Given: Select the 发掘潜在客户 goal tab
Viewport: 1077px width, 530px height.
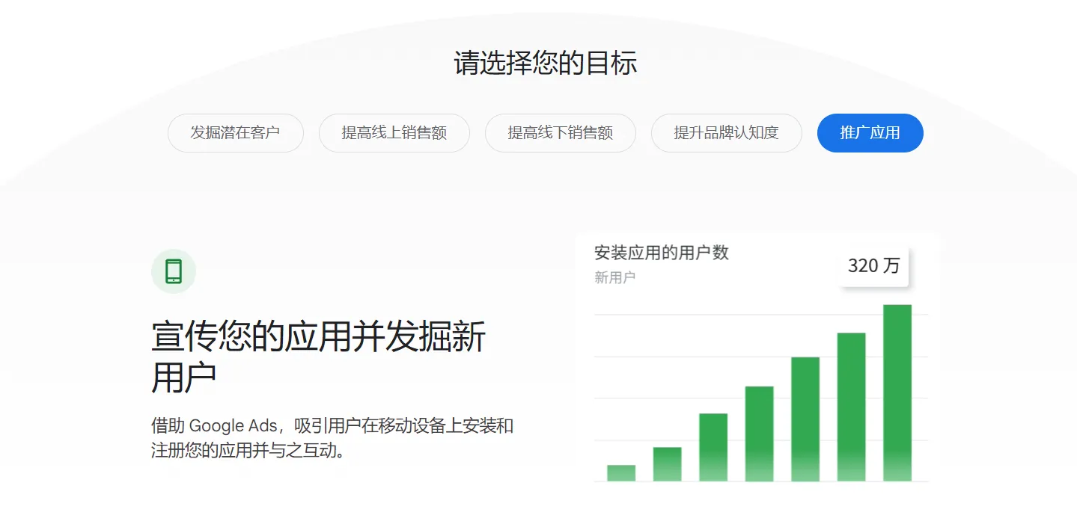Looking at the screenshot, I should 235,133.
